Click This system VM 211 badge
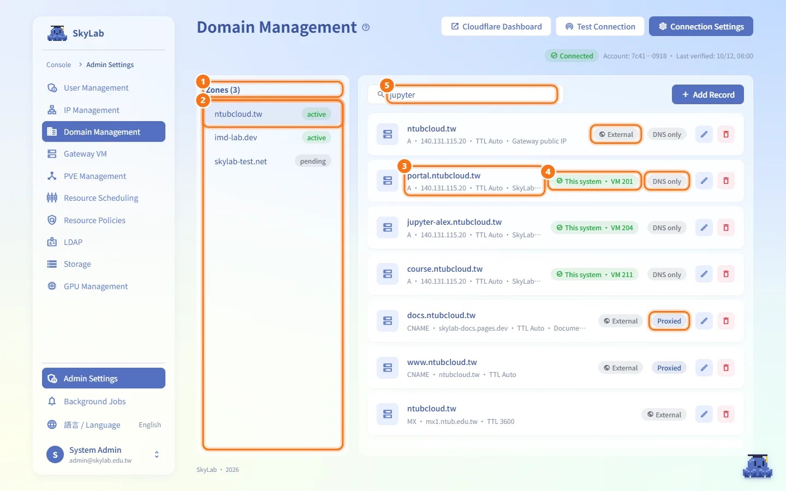 click(594, 274)
